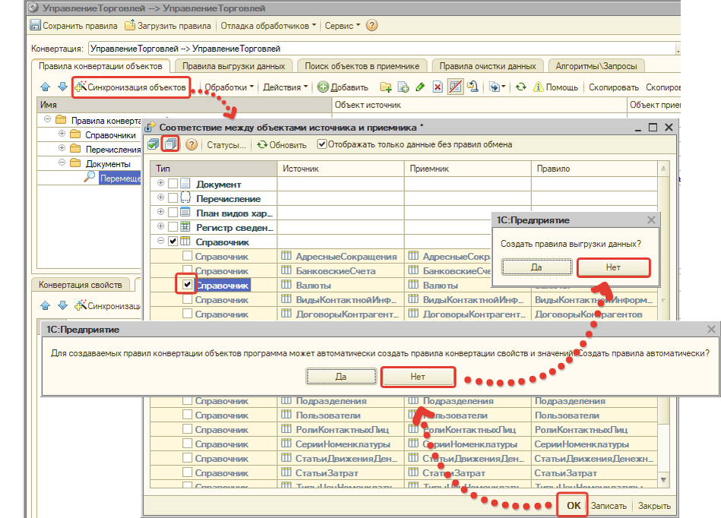Toggle checkbox for Перечисление row
Viewport: 721px width, 518px height.
pos(173,197)
